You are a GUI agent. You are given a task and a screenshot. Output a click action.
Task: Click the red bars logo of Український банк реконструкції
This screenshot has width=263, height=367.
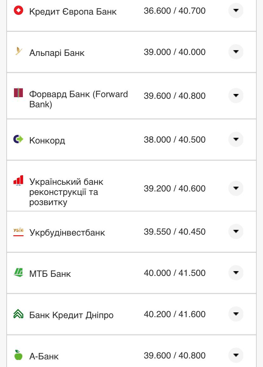pyautogui.click(x=18, y=180)
